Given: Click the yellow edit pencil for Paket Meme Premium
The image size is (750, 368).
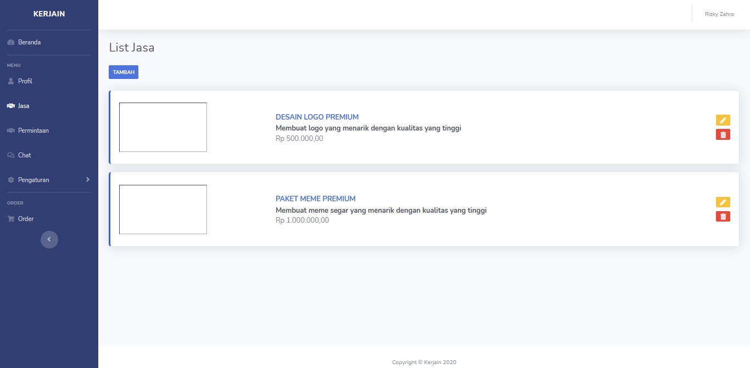Looking at the screenshot, I should pyautogui.click(x=723, y=202).
